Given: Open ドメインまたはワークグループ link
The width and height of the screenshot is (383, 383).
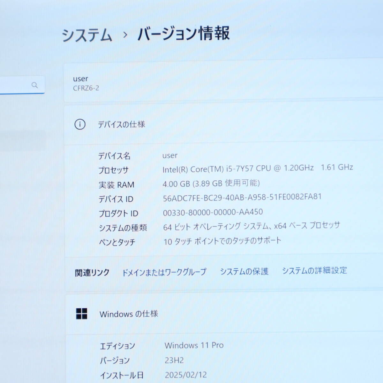Looking at the screenshot, I should (x=164, y=272).
